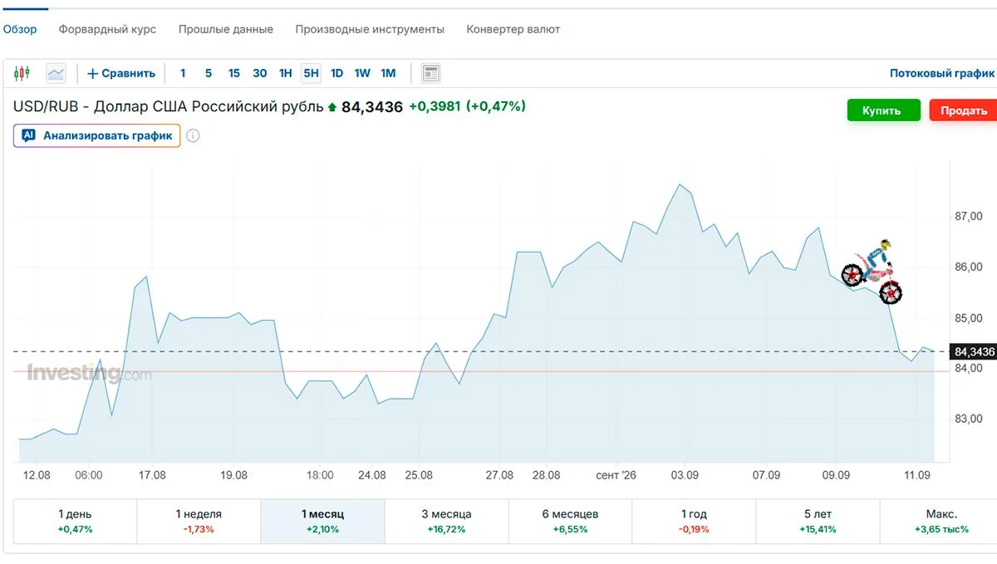Switch chart to 1M interval
The width and height of the screenshot is (997, 564).
point(388,73)
